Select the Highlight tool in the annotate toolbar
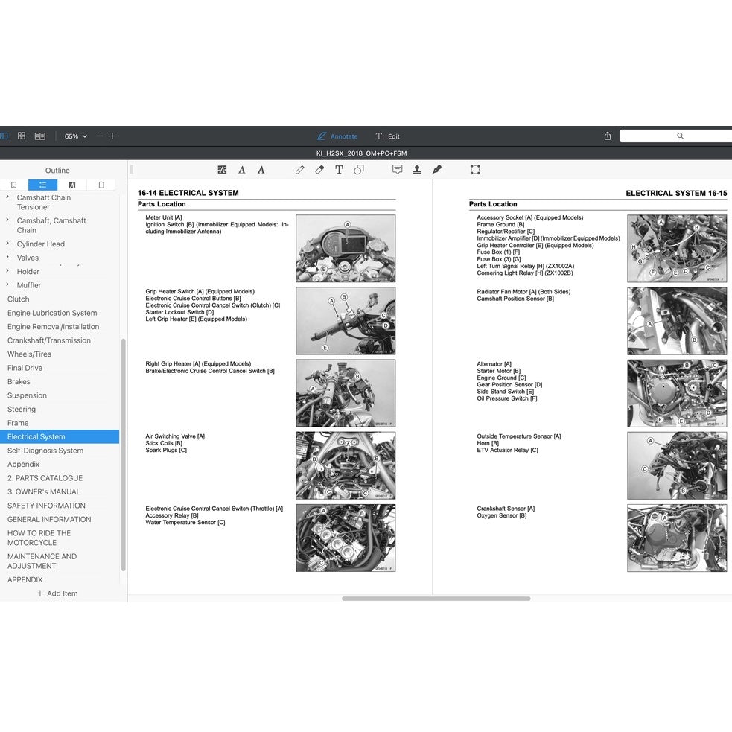Viewport: 732px width, 732px height. coord(222,170)
